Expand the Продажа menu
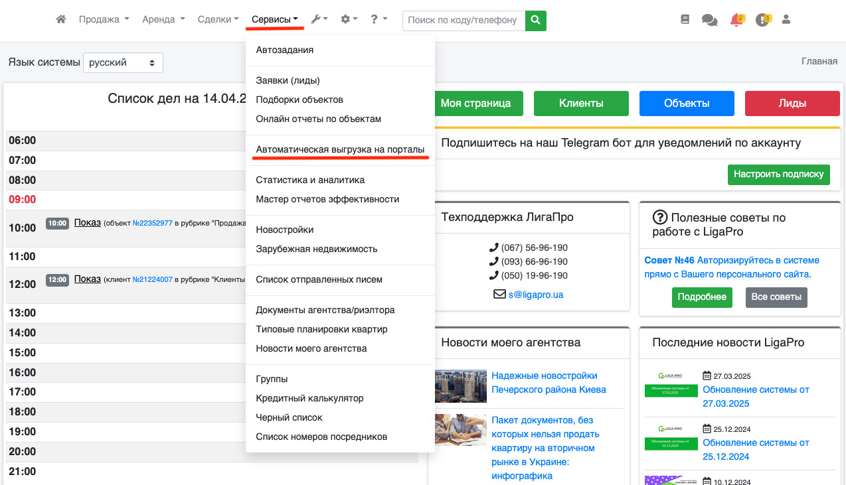 point(104,20)
